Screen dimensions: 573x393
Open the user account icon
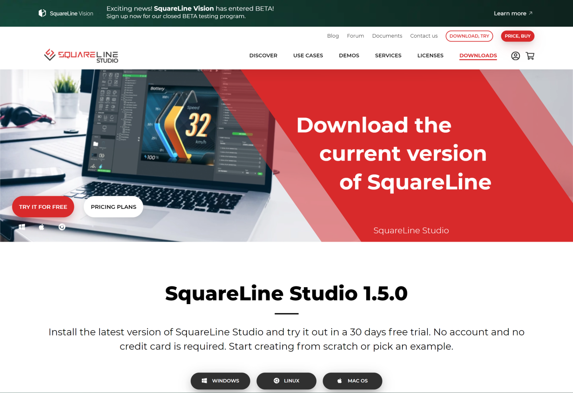coord(515,56)
